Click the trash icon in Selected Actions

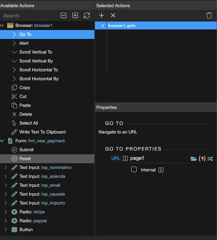tap(209, 15)
